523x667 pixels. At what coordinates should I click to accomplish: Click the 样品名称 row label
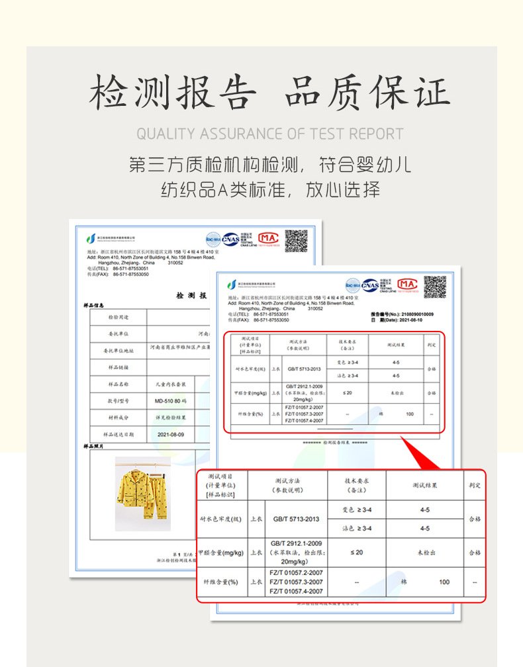(119, 384)
